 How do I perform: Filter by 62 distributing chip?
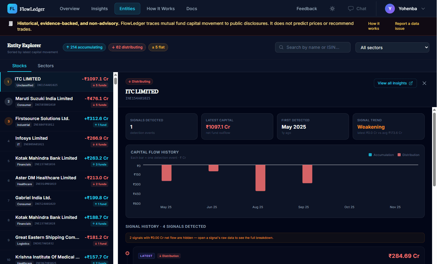[127, 47]
